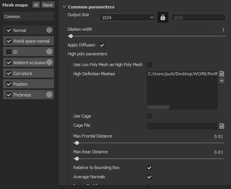Uncheck Relative to Bounding Box

tap(149, 168)
